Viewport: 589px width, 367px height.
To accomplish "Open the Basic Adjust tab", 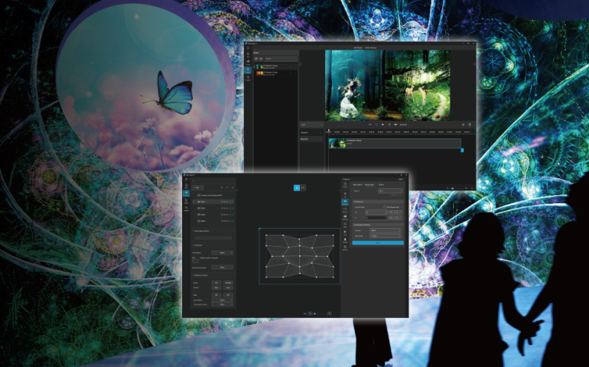I will pos(358,184).
